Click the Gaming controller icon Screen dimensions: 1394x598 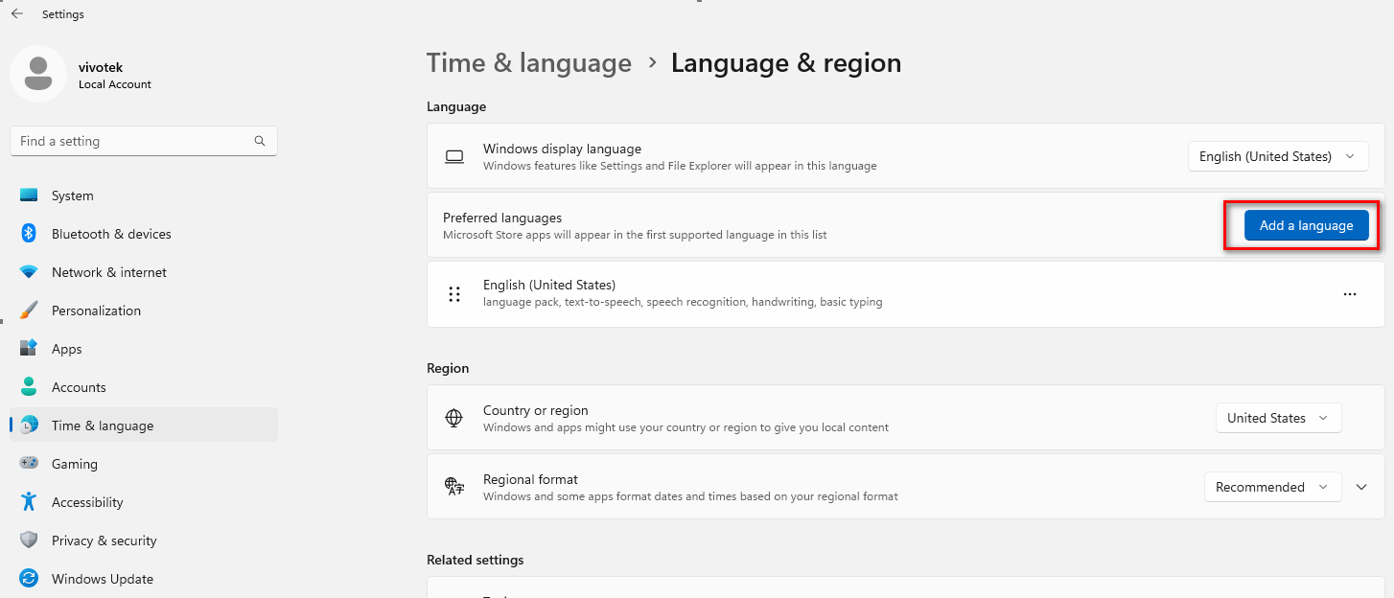pyautogui.click(x=29, y=464)
